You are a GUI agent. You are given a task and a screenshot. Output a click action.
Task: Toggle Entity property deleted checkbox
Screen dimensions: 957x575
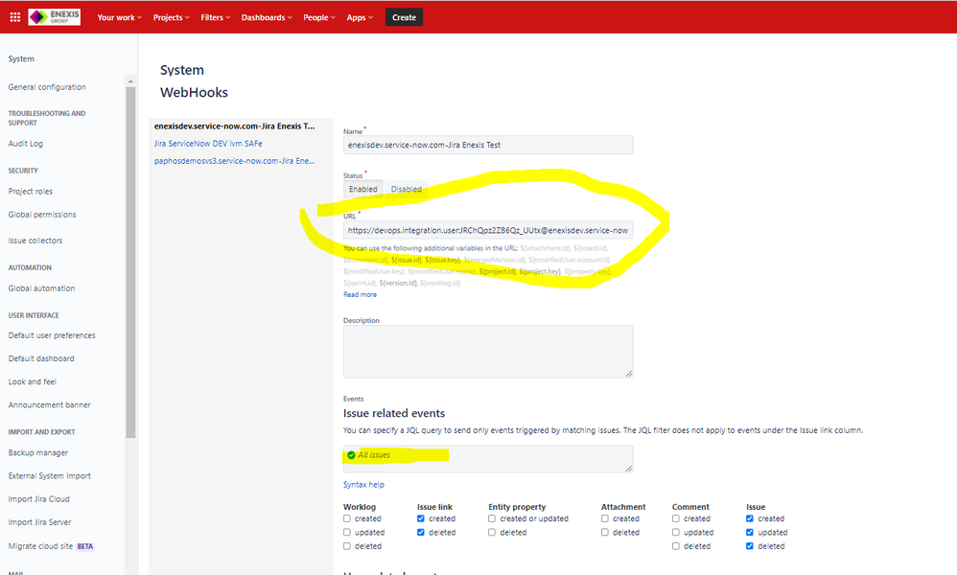tap(492, 532)
